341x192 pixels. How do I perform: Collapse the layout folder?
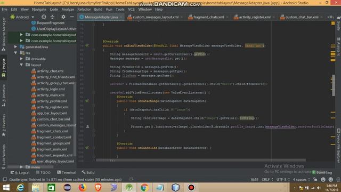[x=21, y=65]
